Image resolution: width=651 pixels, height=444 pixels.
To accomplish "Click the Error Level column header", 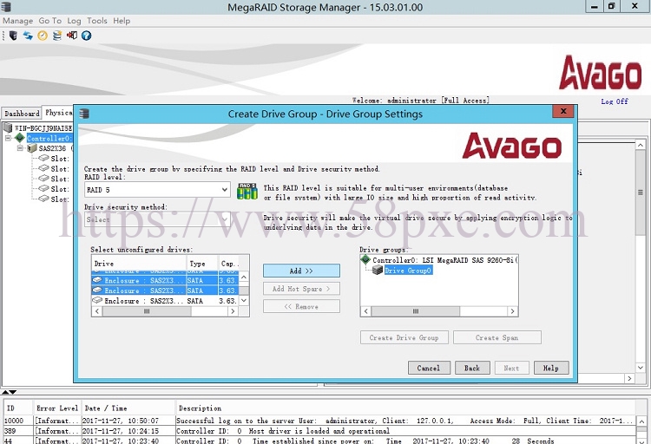I will coord(57,408).
